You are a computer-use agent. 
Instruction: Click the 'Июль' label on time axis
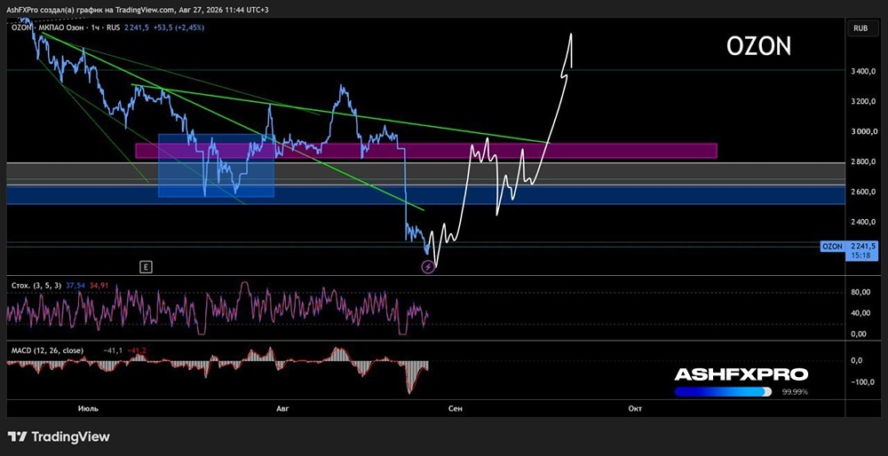click(x=88, y=408)
